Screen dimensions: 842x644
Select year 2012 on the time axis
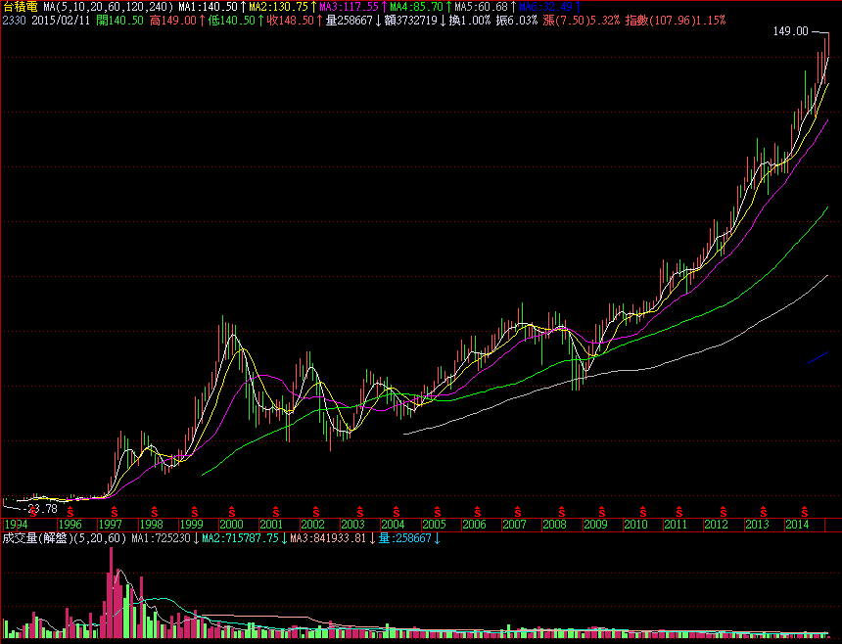(717, 525)
